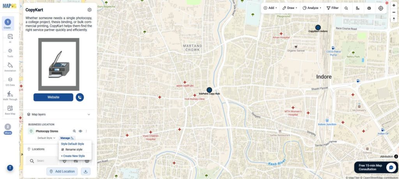Image resolution: width=399 pixels, height=179 pixels.
Task: Click the download locations icon button
Action: click(x=85, y=171)
